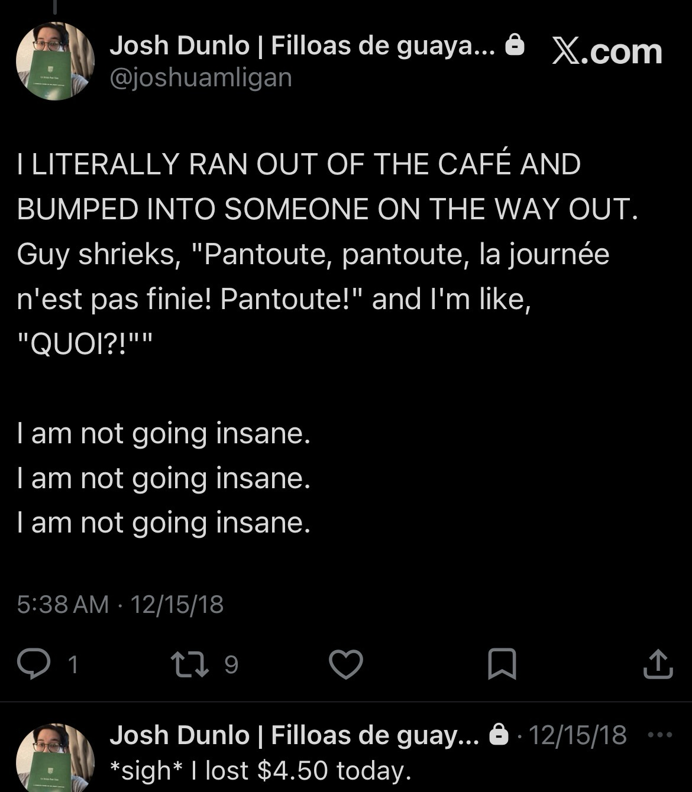Like the tweet with heart icon
The width and height of the screenshot is (692, 792).
[345, 664]
